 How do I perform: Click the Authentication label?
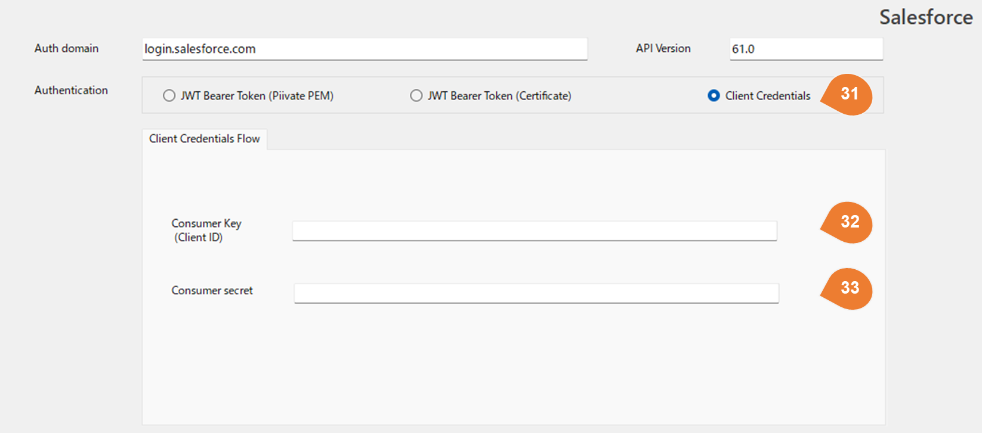[71, 91]
